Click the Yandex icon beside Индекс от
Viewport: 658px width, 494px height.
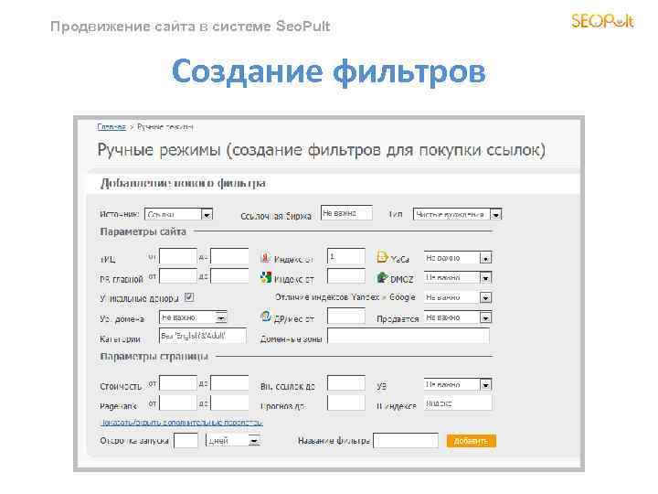(265, 257)
